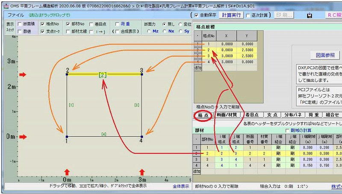Click member label [1] in the frame drawing
342x194 pixels.
click(71, 105)
